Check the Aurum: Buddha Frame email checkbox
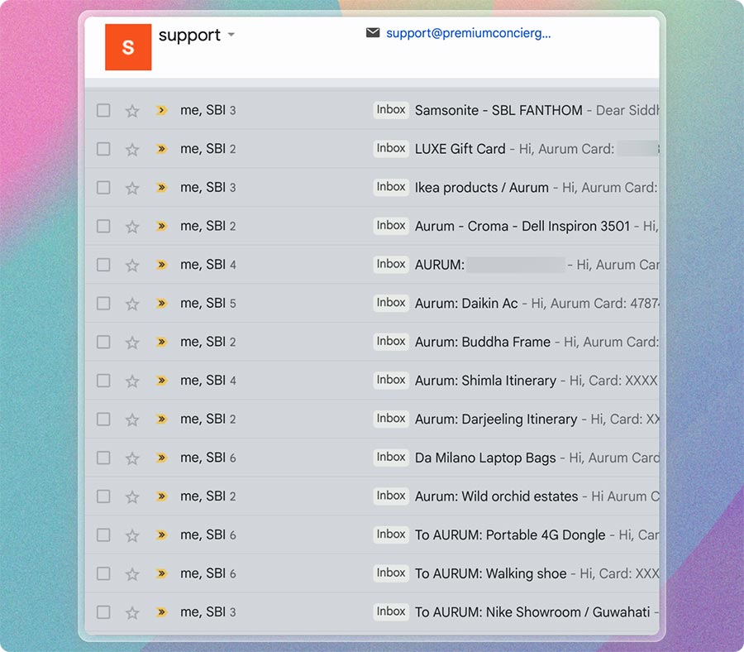 [103, 342]
